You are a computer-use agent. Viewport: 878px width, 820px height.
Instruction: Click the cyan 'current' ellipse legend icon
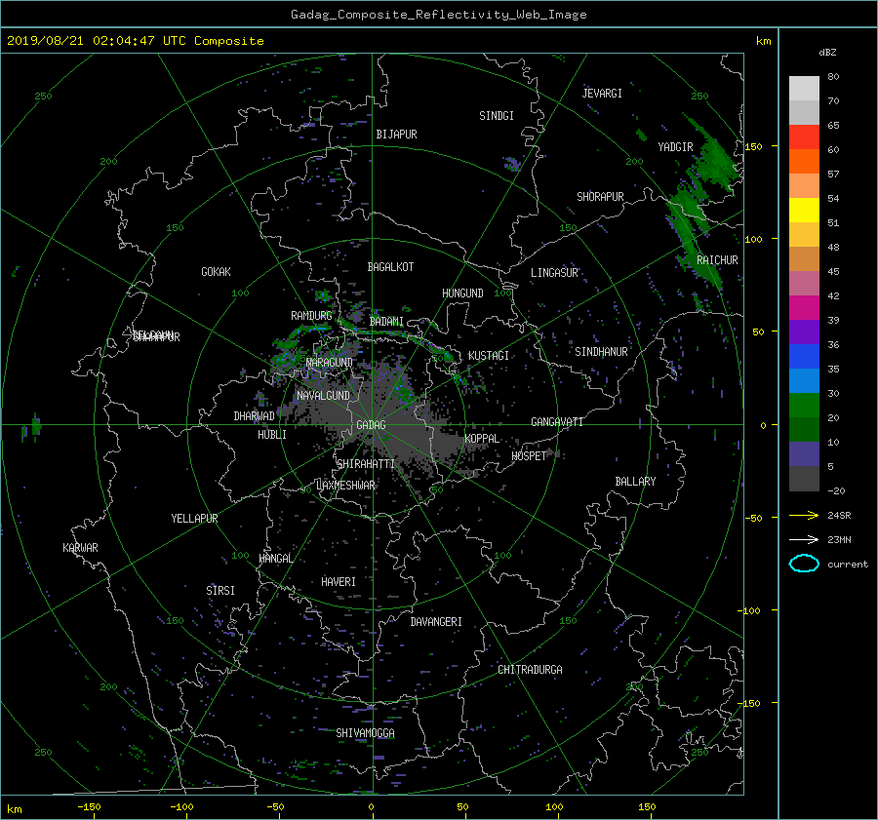coord(804,564)
